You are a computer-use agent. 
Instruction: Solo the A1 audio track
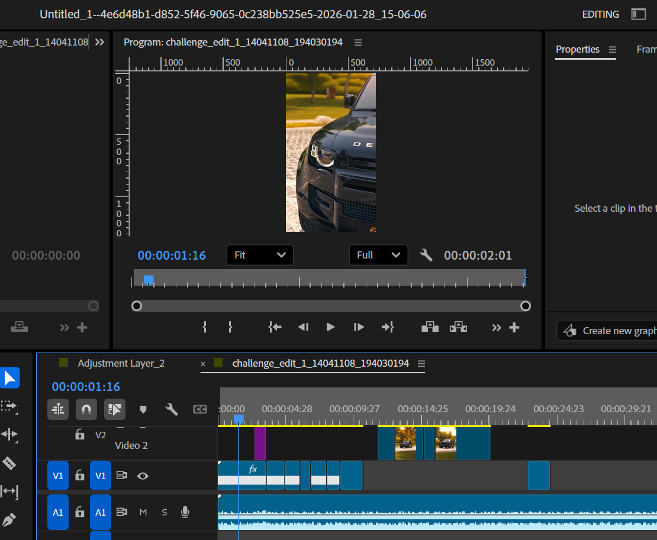click(165, 512)
